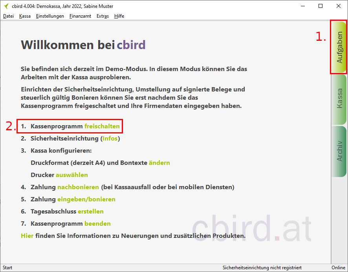Open the Infos link for Sicherheitseinrichtung
Image resolution: width=348 pixels, height=272 pixels.
click(x=110, y=139)
